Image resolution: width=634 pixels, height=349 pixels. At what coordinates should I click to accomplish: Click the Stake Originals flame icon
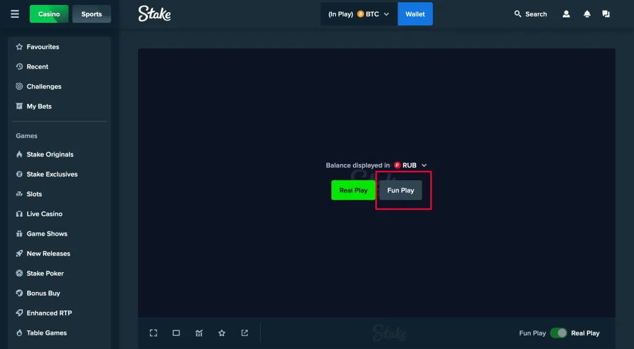coord(19,154)
